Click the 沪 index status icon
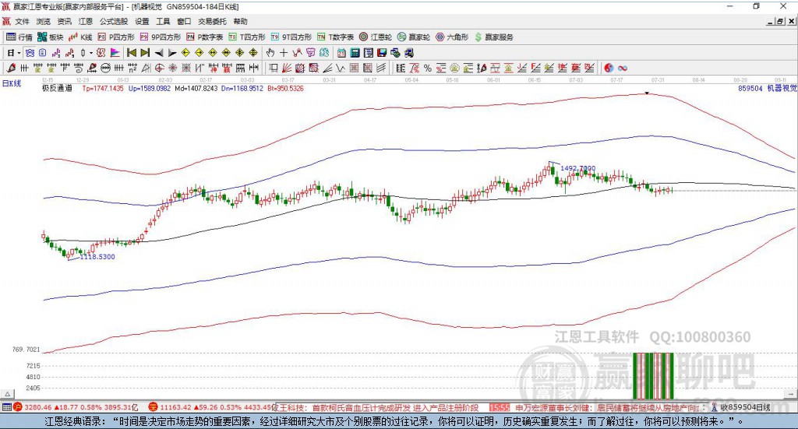Image resolution: width=798 pixels, height=429 pixels. coord(18,407)
